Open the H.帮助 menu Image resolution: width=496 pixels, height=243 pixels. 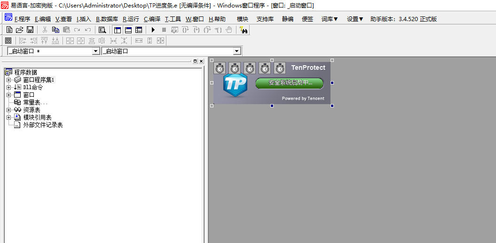[217, 19]
